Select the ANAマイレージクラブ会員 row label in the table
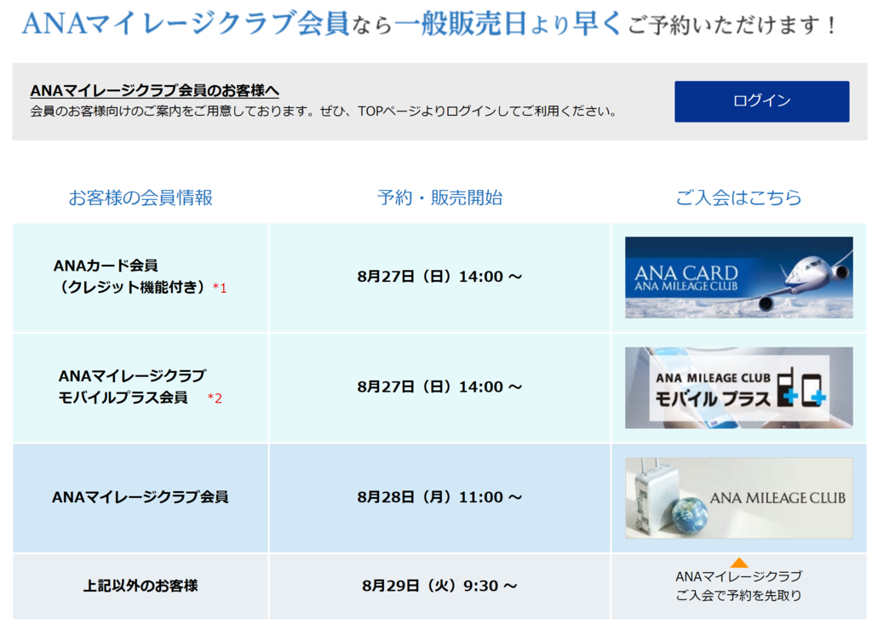This screenshot has height=624, width=872. click(141, 497)
